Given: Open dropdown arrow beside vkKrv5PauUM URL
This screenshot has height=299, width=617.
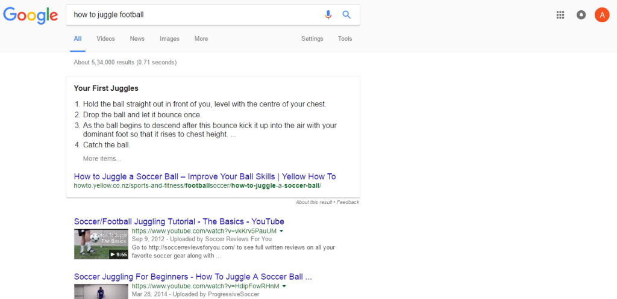Looking at the screenshot, I should tap(281, 231).
